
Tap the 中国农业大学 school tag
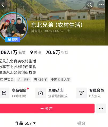click(x=60, y=80)
